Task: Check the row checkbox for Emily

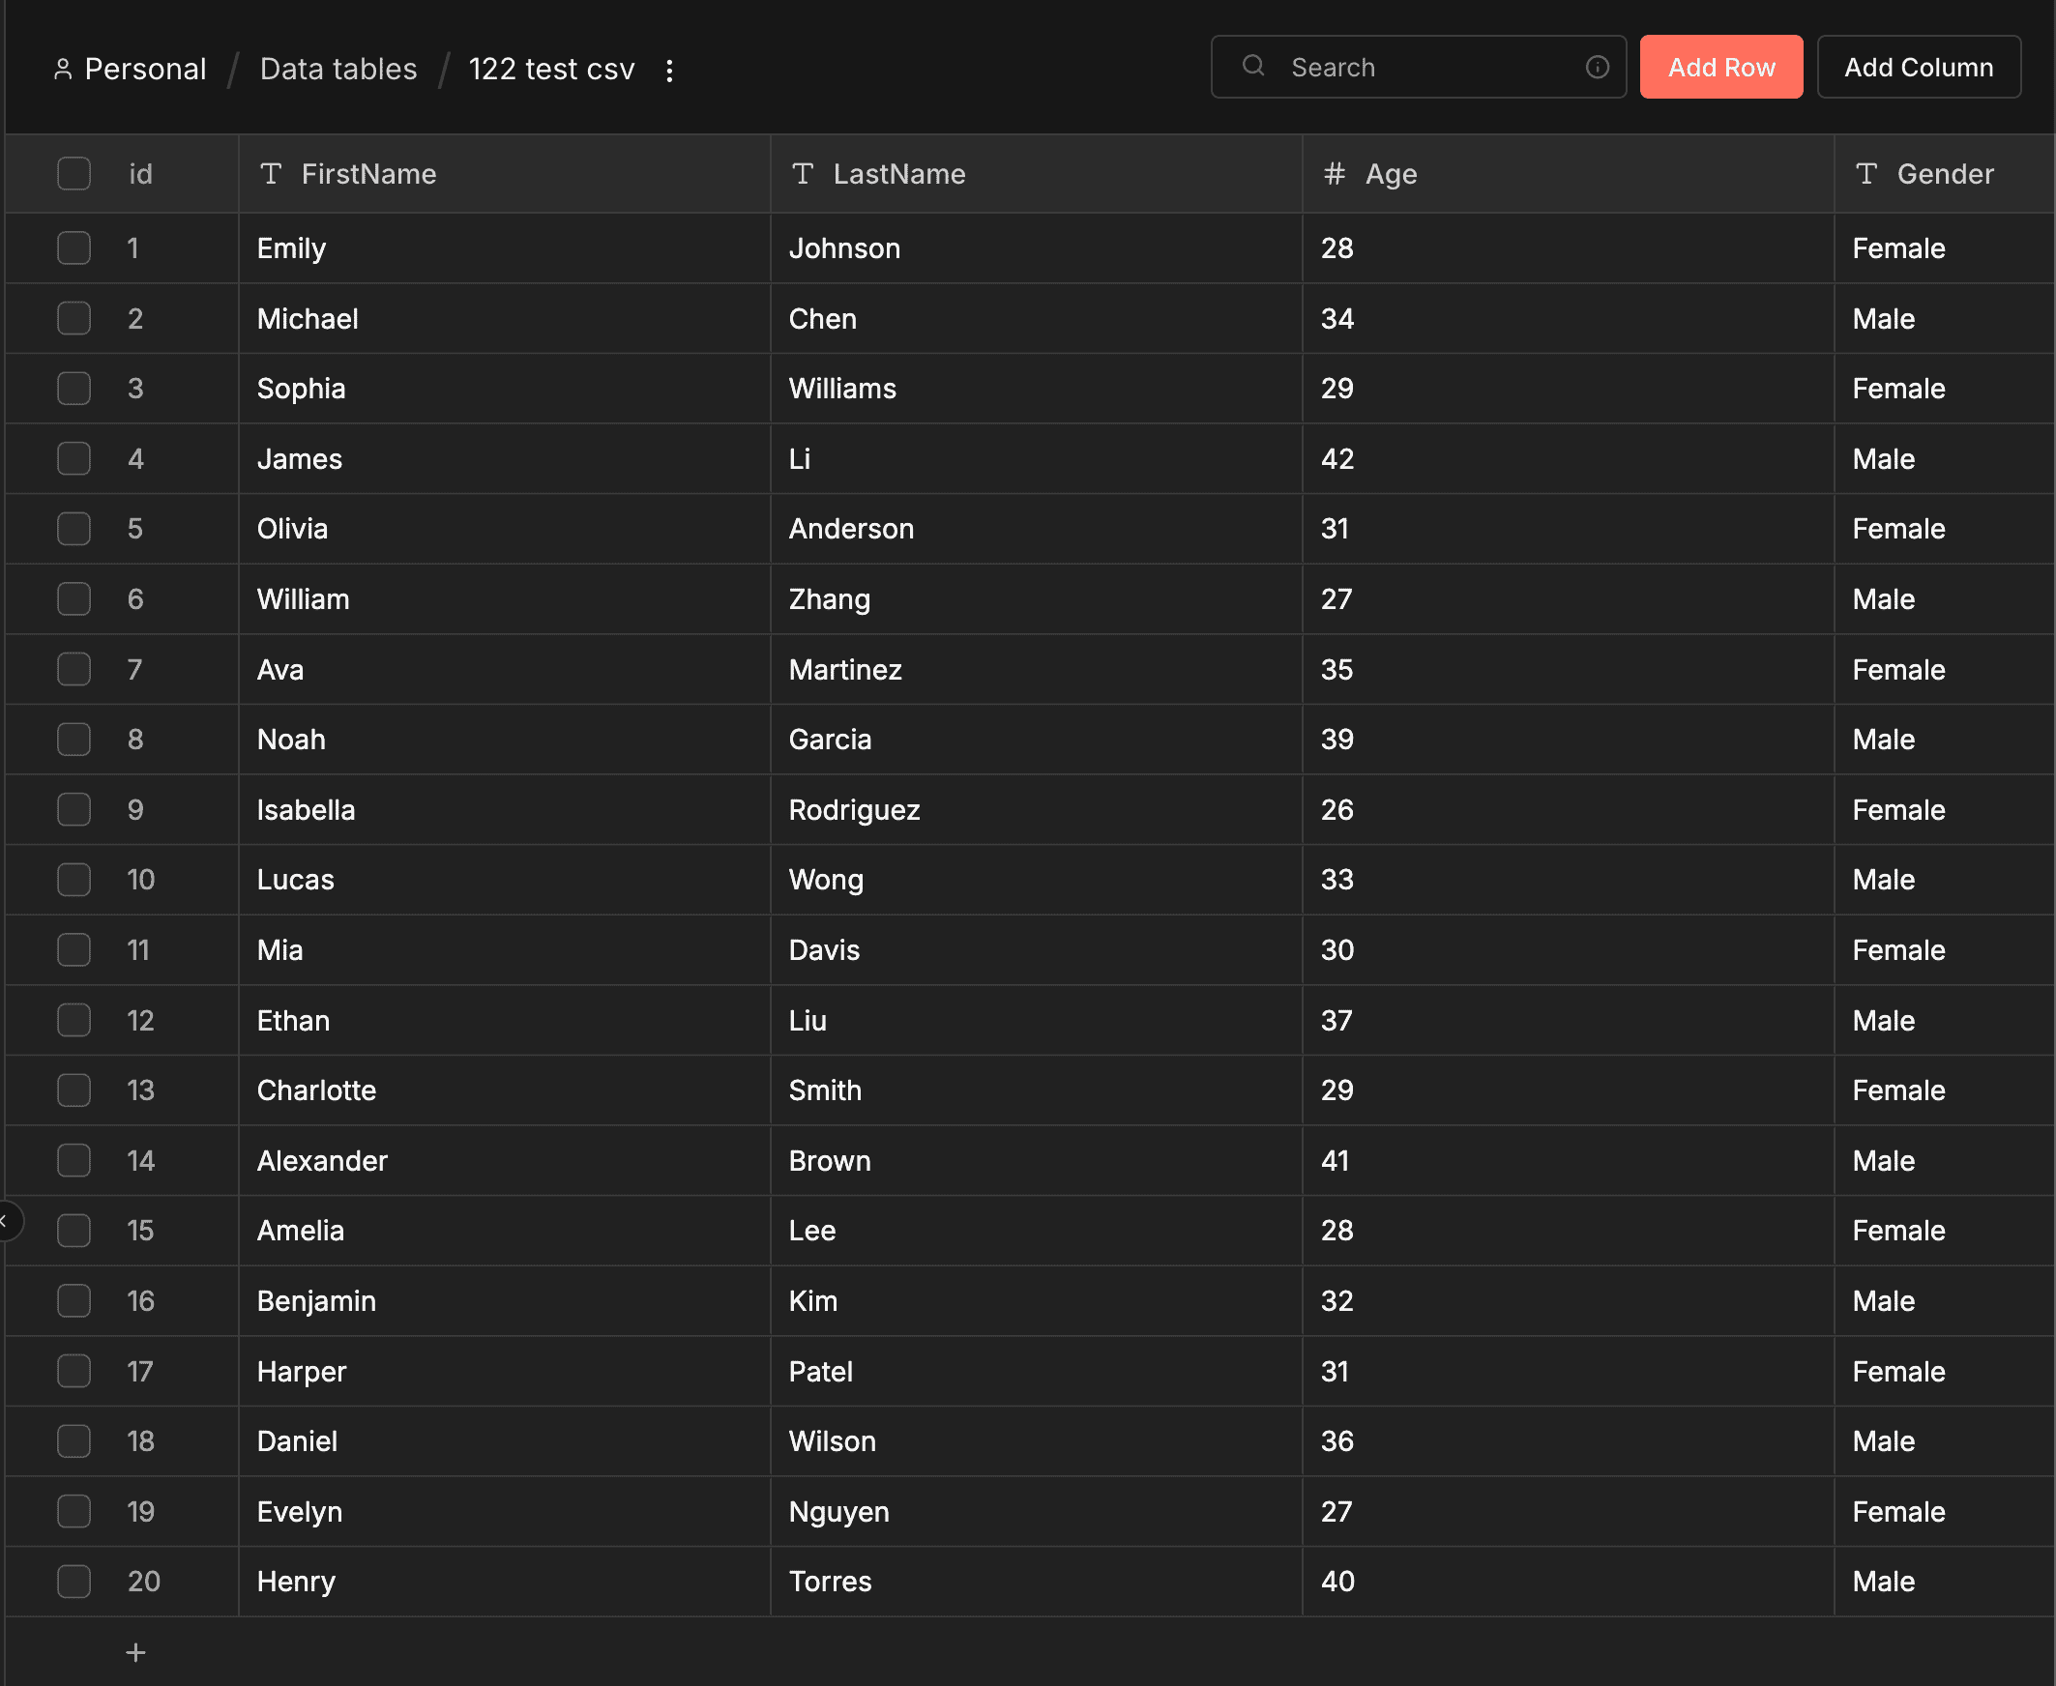Action: 73,247
